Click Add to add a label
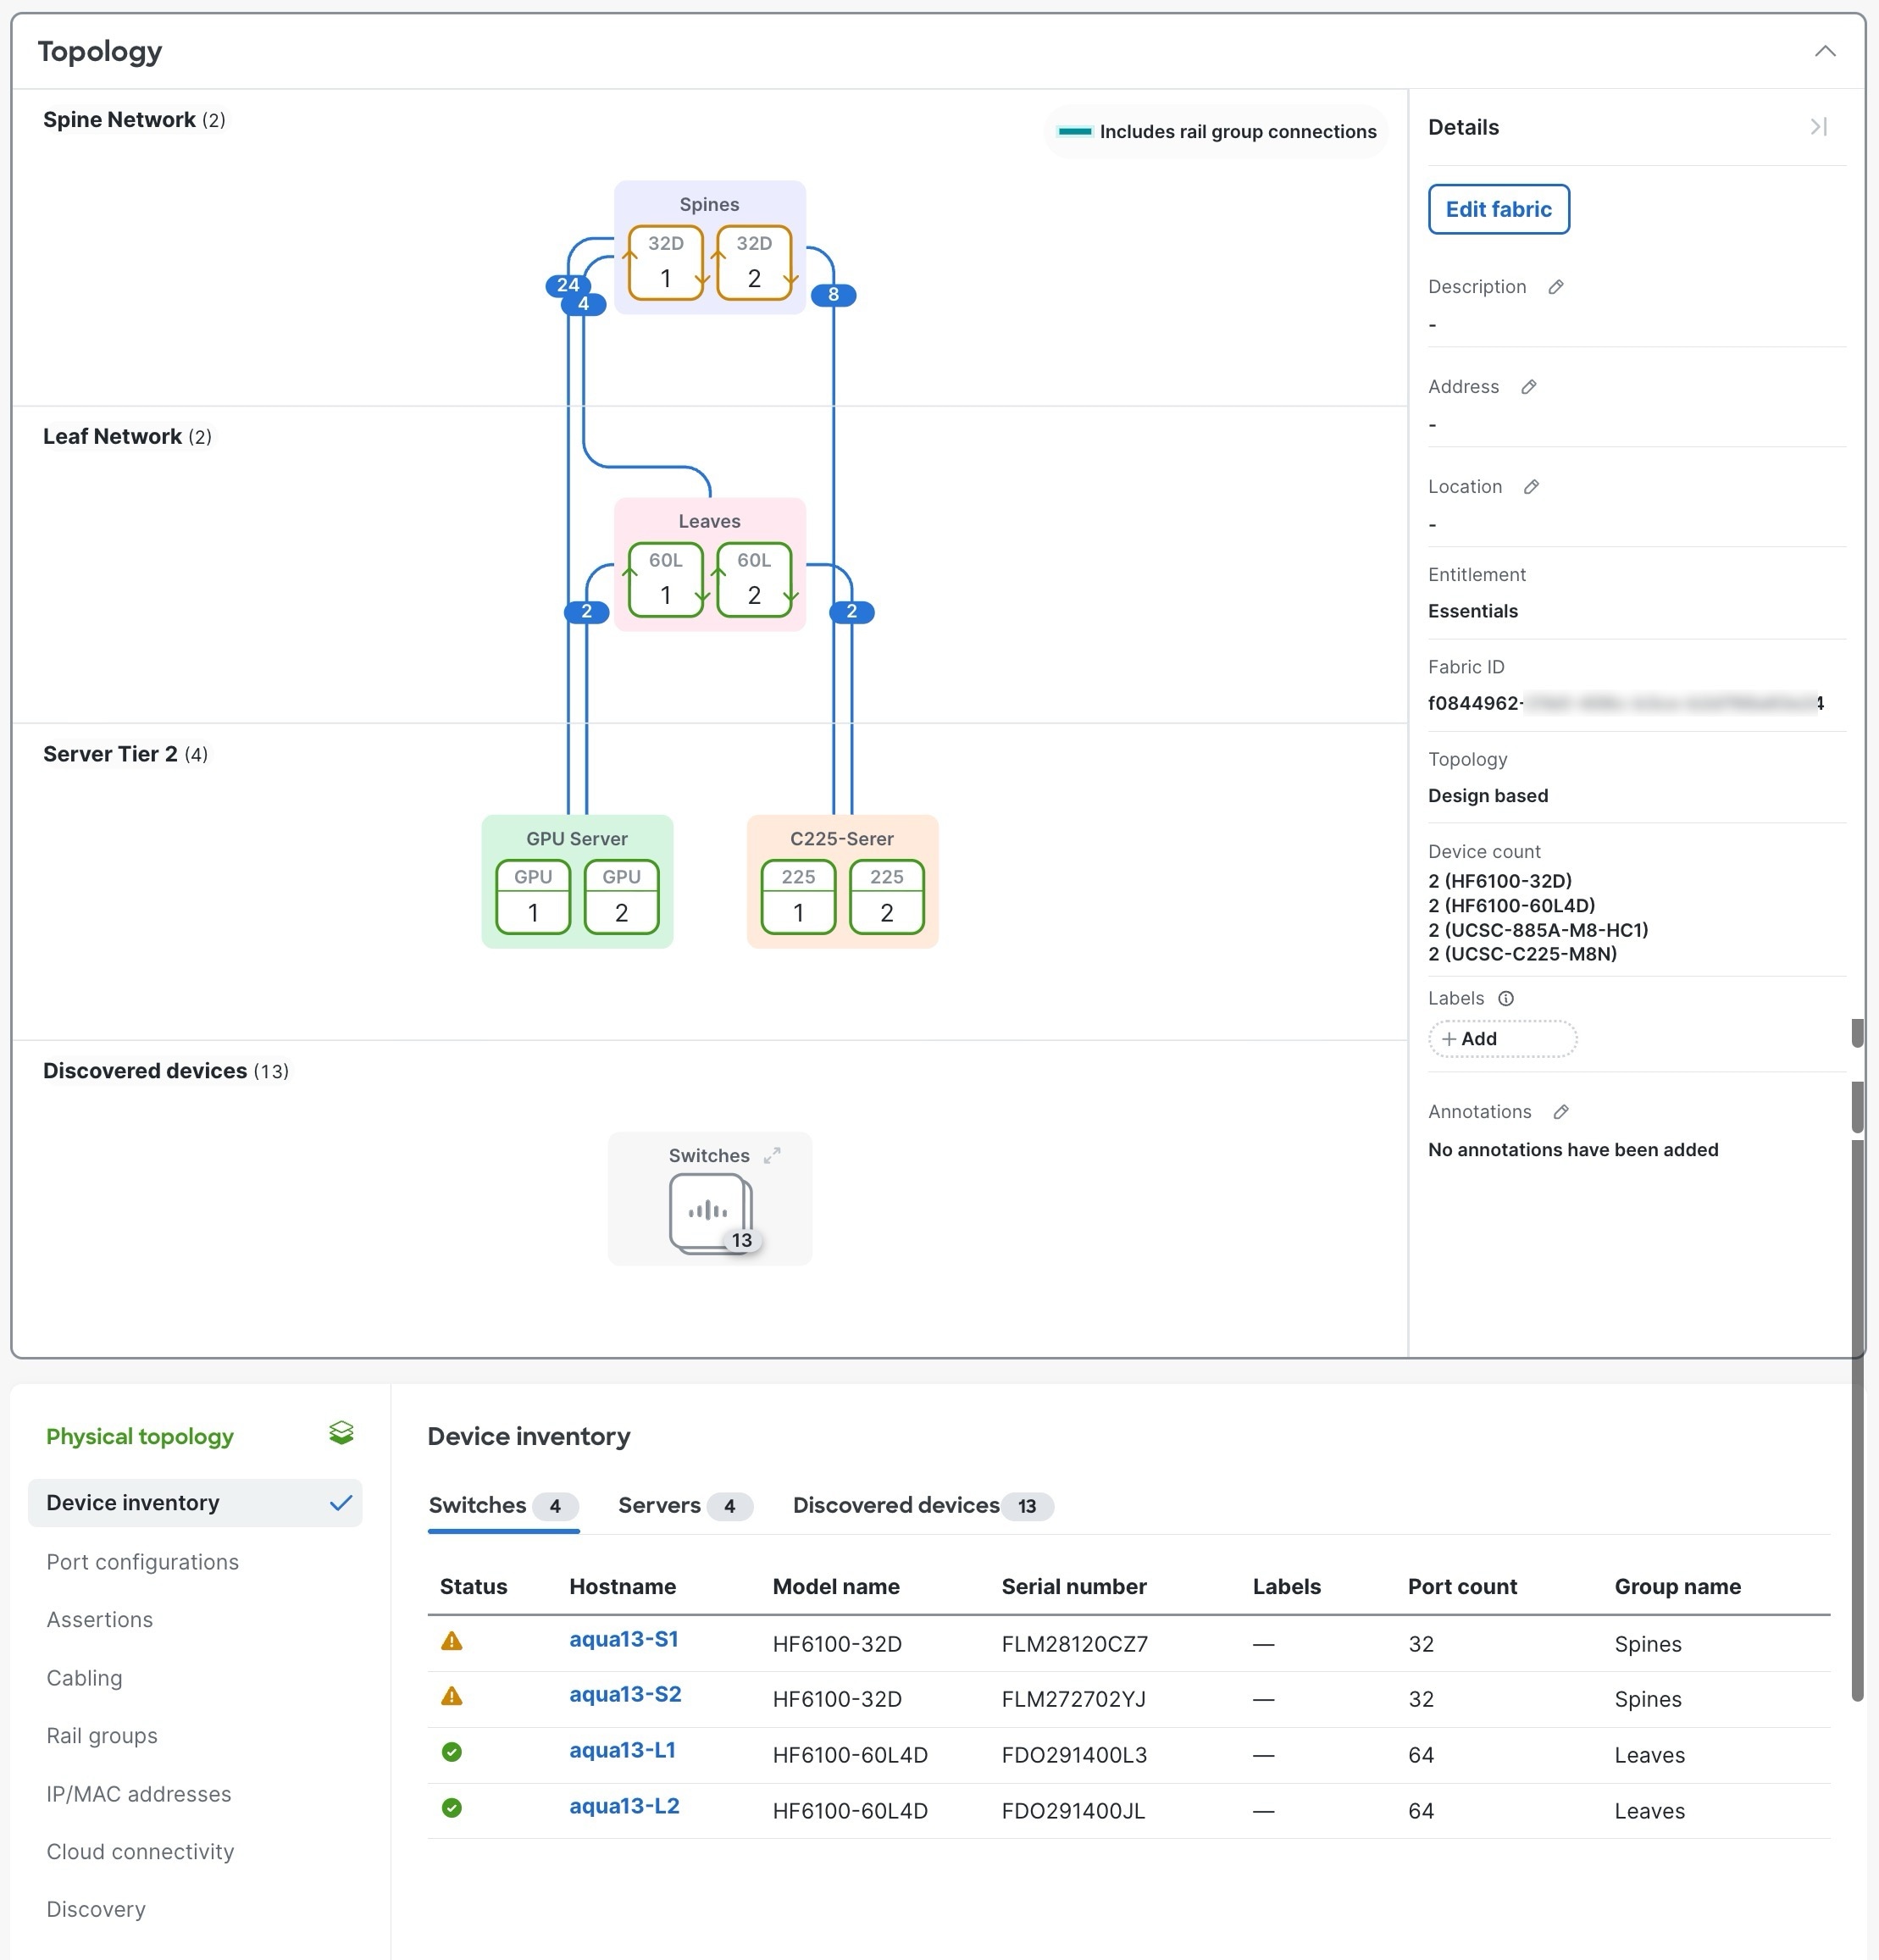The width and height of the screenshot is (1879, 1960). coord(1501,1039)
